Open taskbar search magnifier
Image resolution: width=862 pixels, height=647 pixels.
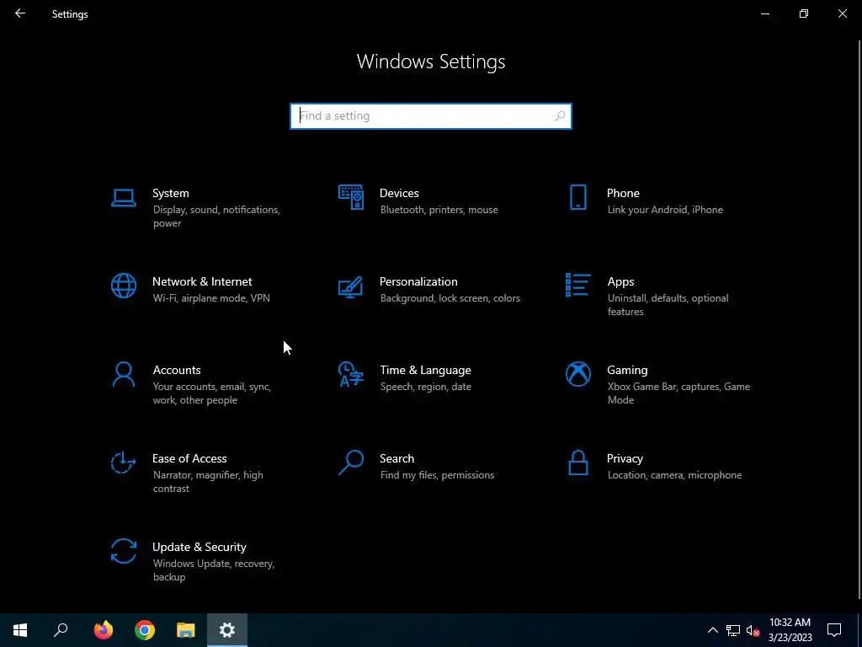point(61,630)
